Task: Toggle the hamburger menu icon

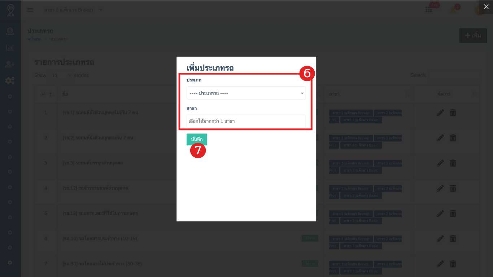Action: click(x=30, y=10)
